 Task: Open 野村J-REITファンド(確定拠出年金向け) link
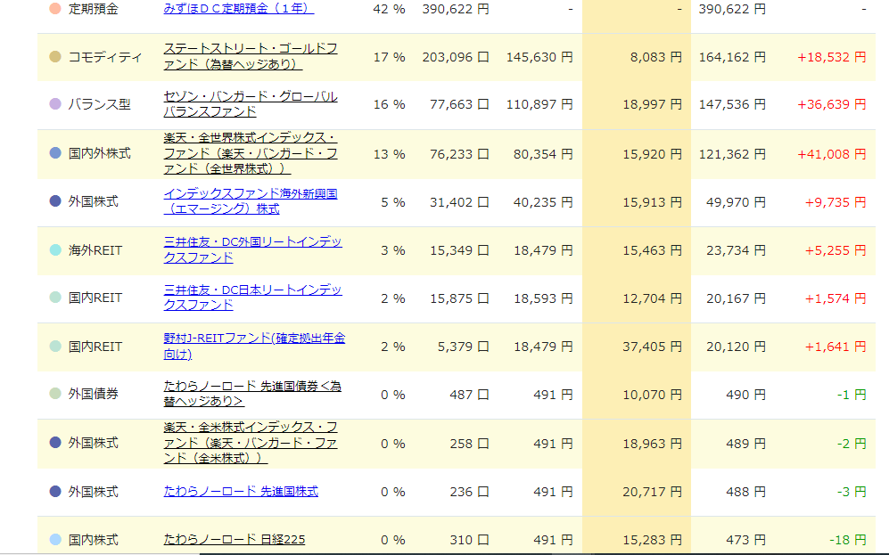pos(254,346)
